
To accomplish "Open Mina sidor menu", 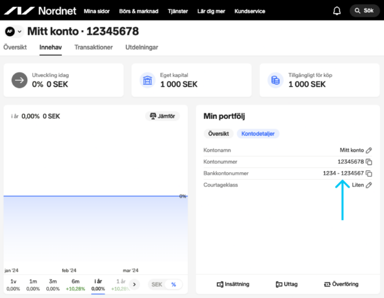I will coord(97,11).
